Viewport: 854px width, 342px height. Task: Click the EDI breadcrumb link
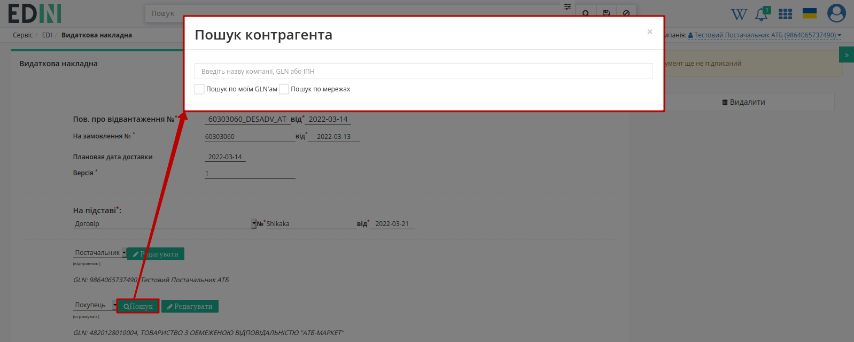pos(47,35)
